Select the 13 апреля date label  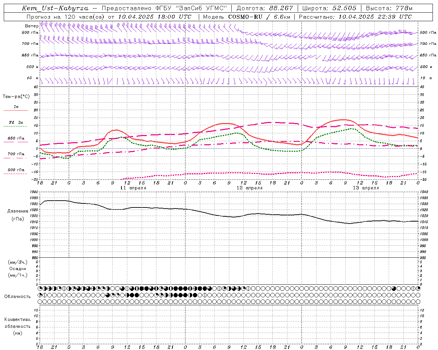(366, 188)
